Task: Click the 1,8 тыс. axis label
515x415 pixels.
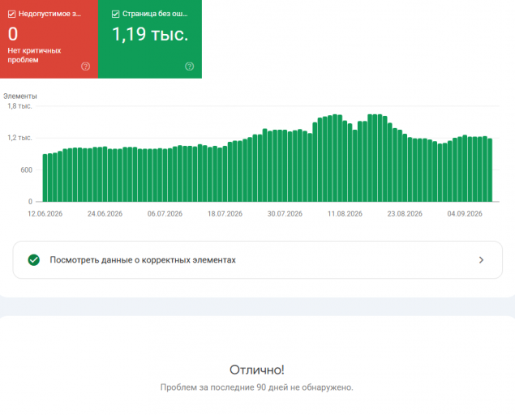Action: [x=19, y=106]
